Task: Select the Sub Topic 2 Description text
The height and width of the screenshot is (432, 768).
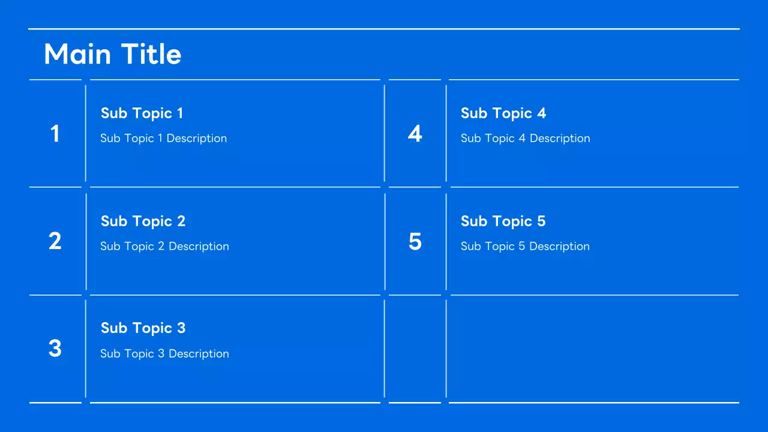Action: click(x=164, y=247)
